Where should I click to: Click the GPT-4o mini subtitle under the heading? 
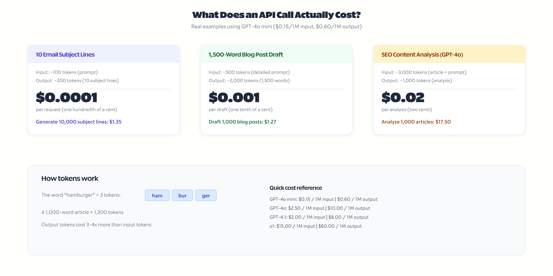pyautogui.click(x=276, y=26)
